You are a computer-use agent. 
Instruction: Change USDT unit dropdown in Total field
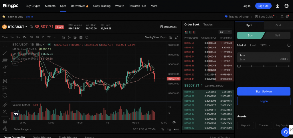tap(284, 59)
